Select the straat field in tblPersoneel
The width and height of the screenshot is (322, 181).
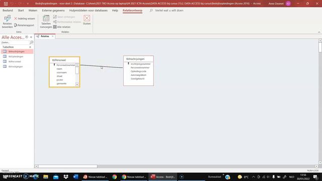(x=59, y=76)
